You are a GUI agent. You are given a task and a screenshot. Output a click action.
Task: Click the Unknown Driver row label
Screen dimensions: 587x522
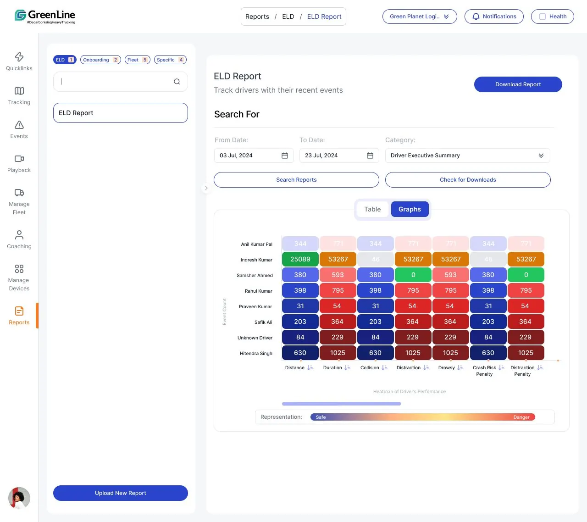[255, 338]
